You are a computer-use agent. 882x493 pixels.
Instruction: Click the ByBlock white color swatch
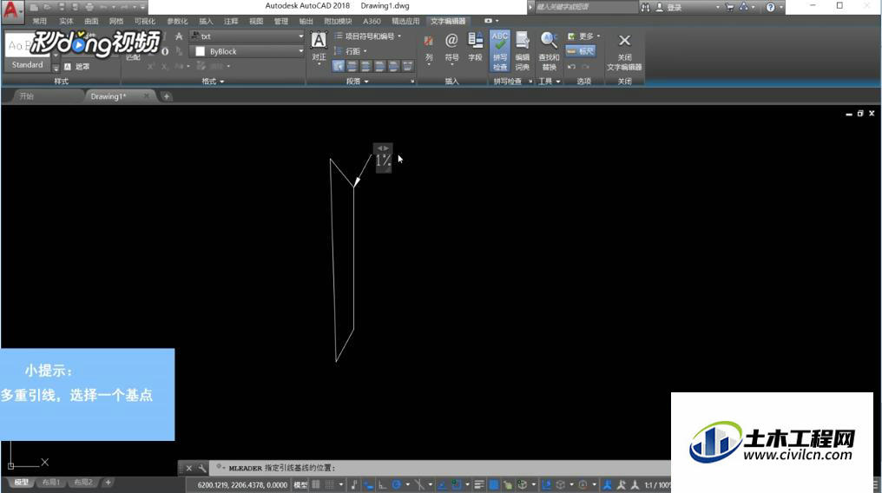coord(200,51)
